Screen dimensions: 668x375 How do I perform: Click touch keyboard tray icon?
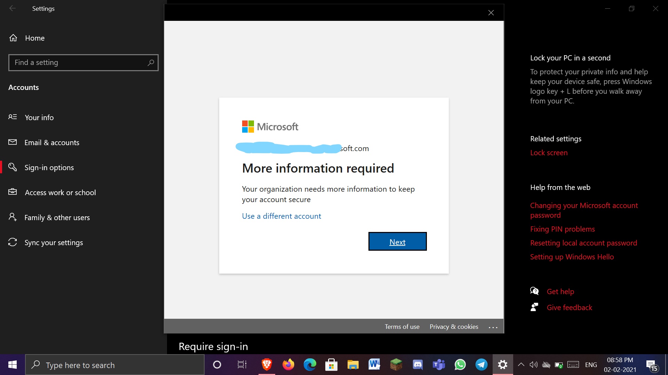[573, 365]
